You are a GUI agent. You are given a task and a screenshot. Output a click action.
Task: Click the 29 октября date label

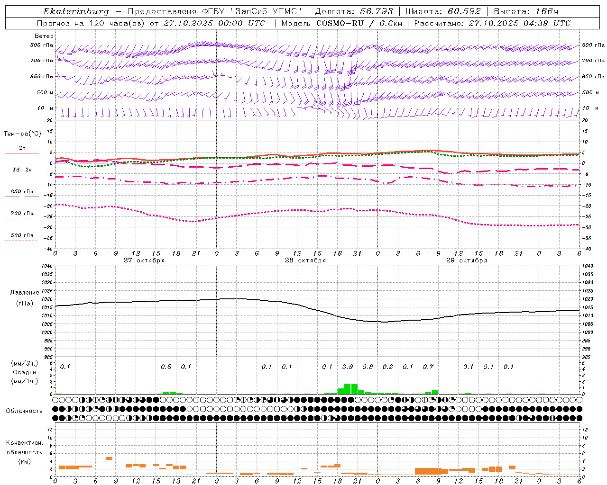467,260
